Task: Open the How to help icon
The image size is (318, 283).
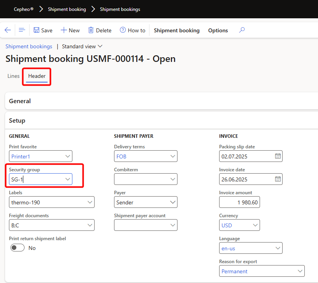Action: (x=123, y=30)
